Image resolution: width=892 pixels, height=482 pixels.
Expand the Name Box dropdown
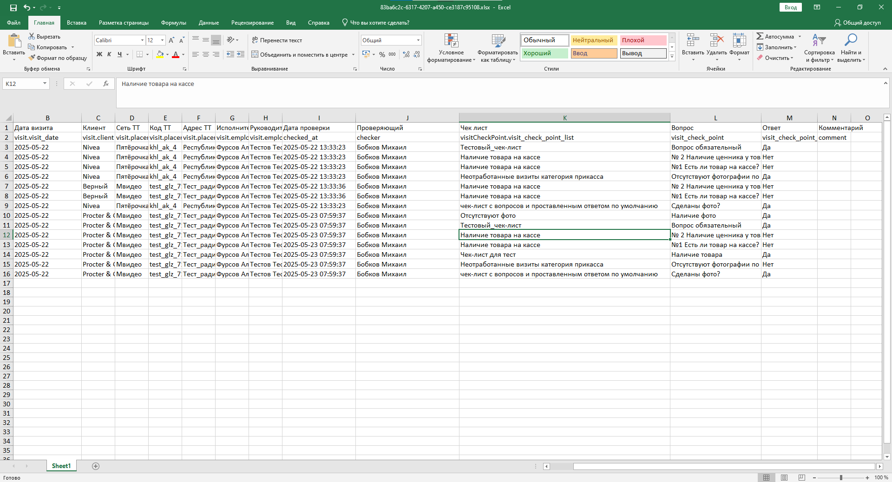click(45, 84)
